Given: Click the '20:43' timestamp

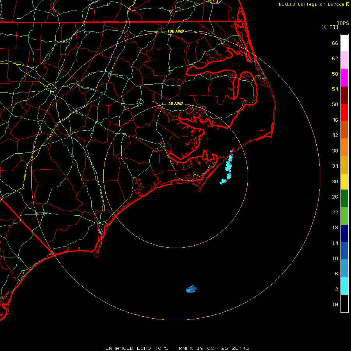Looking at the screenshot, I should [240, 348].
